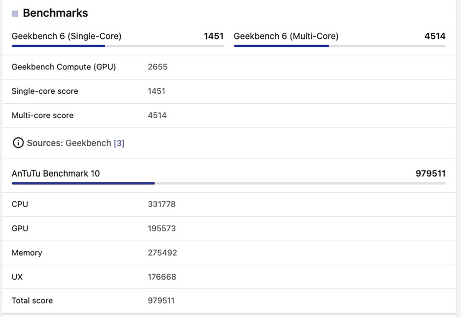Select the Memory row label
Viewport: 461px width, 317px height.
[27, 253]
